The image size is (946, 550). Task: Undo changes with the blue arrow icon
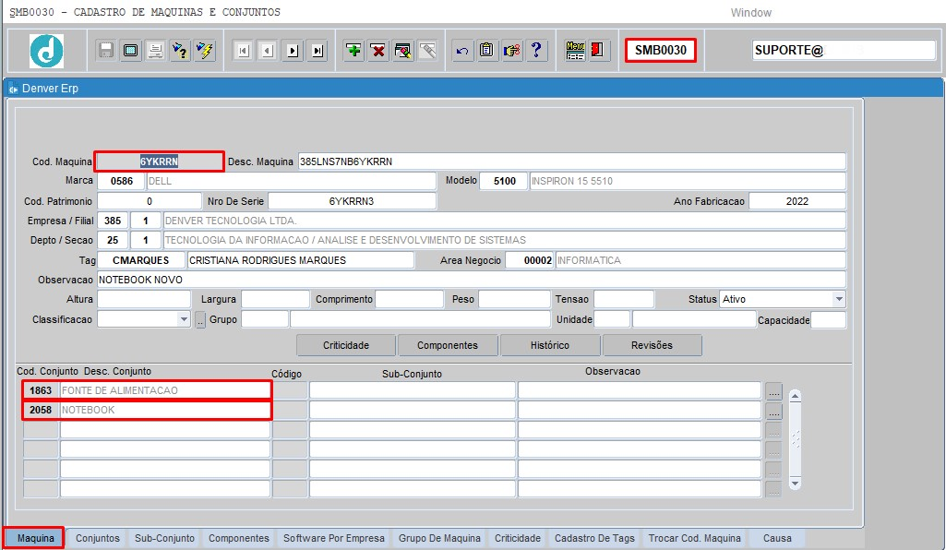pos(462,50)
